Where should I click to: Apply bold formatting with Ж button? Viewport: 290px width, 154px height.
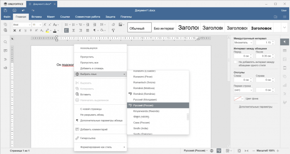15,31
